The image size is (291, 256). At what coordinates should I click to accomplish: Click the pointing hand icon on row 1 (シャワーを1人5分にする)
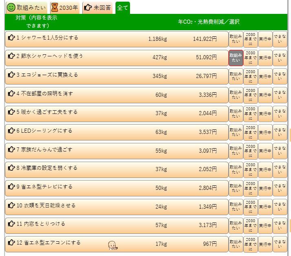point(11,38)
